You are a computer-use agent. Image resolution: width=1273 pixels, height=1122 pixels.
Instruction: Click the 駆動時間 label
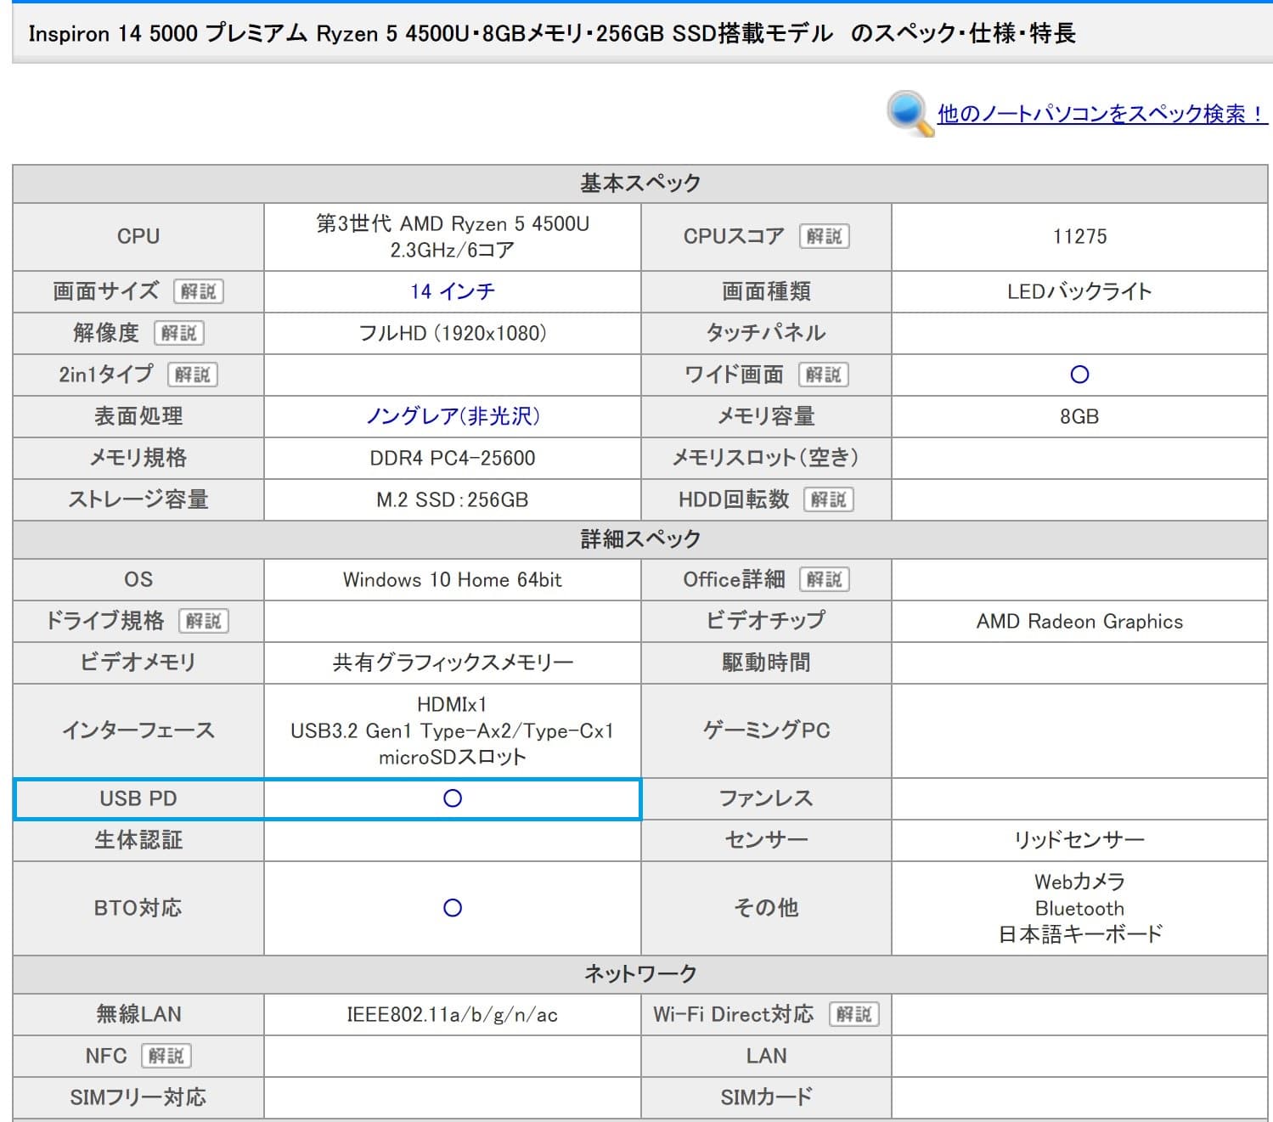tap(766, 662)
